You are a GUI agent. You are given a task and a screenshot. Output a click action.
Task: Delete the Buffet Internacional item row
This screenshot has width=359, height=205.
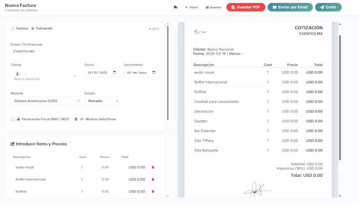[153, 179]
